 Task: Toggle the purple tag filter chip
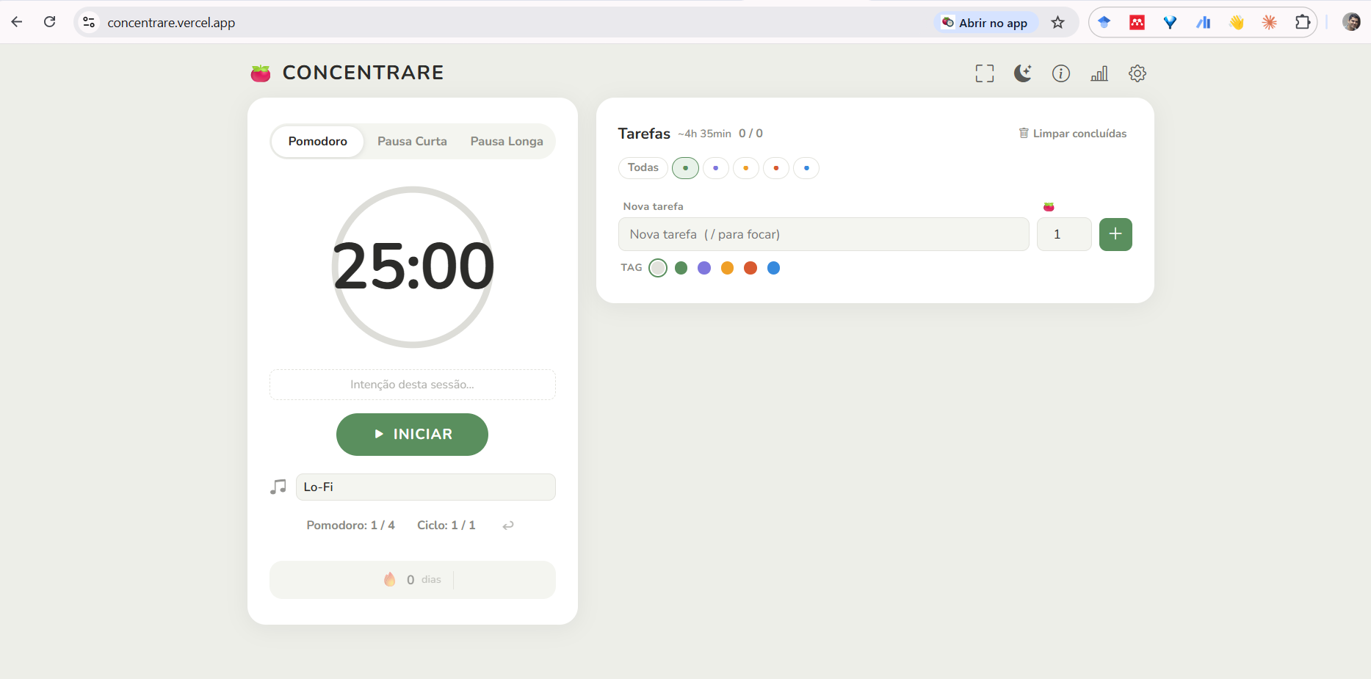pos(716,168)
